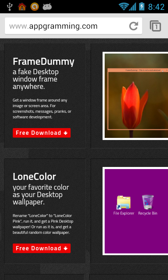
Task: Tap the orange house notification icon
Action: [x=22, y=7]
